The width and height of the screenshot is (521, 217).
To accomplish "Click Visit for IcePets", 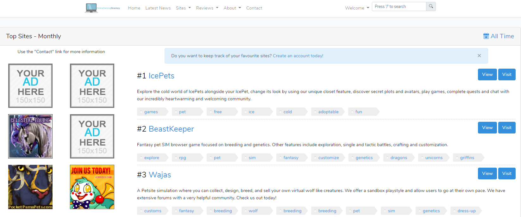I will pyautogui.click(x=507, y=74).
